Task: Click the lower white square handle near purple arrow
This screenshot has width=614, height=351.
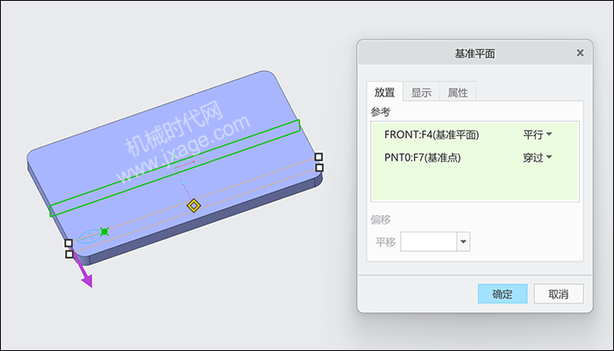Action: pyautogui.click(x=69, y=254)
